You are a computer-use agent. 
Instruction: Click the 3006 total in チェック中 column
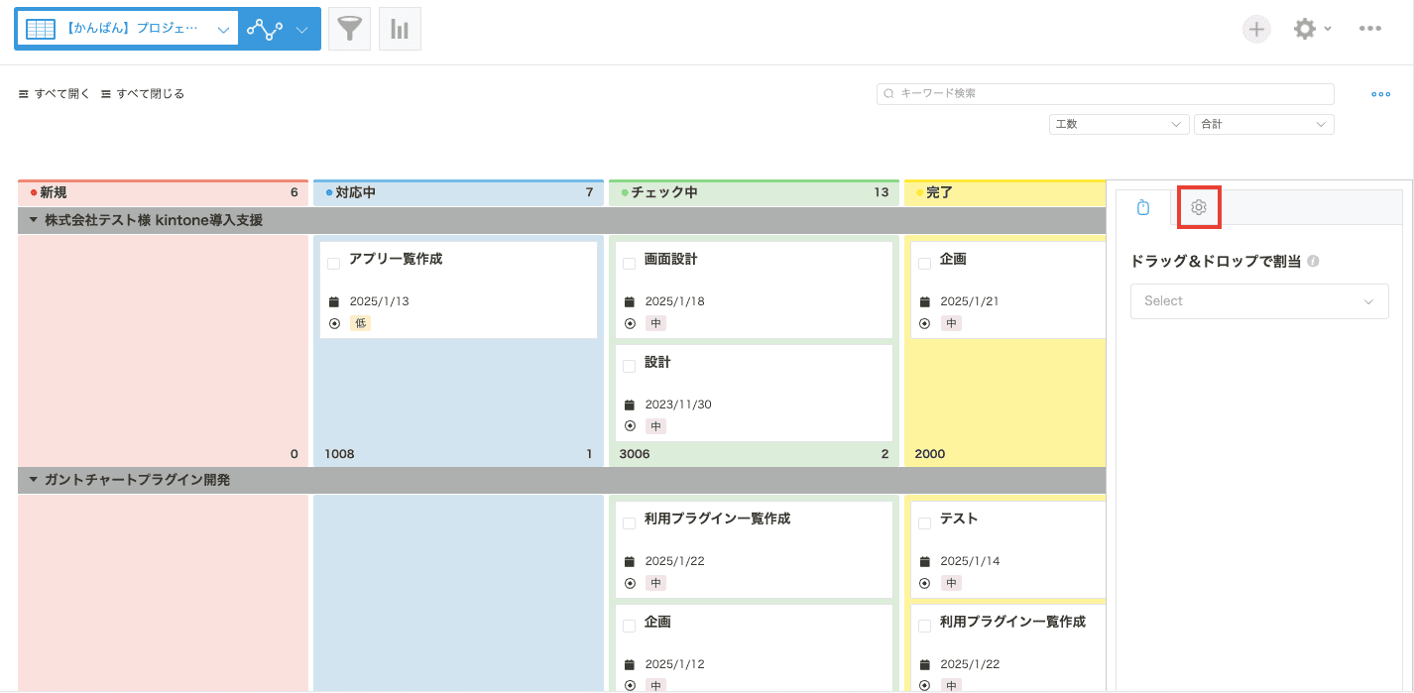click(x=635, y=454)
